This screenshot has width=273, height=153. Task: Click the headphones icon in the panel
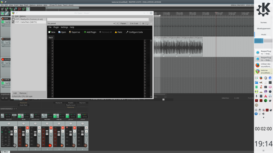pos(270,96)
